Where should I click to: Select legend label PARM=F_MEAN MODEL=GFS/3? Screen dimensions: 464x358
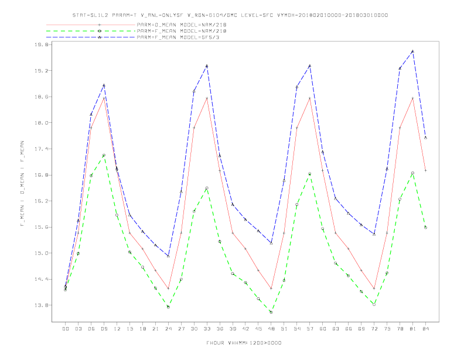point(178,37)
